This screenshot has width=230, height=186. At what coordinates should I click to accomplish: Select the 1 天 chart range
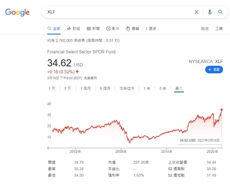52,89
